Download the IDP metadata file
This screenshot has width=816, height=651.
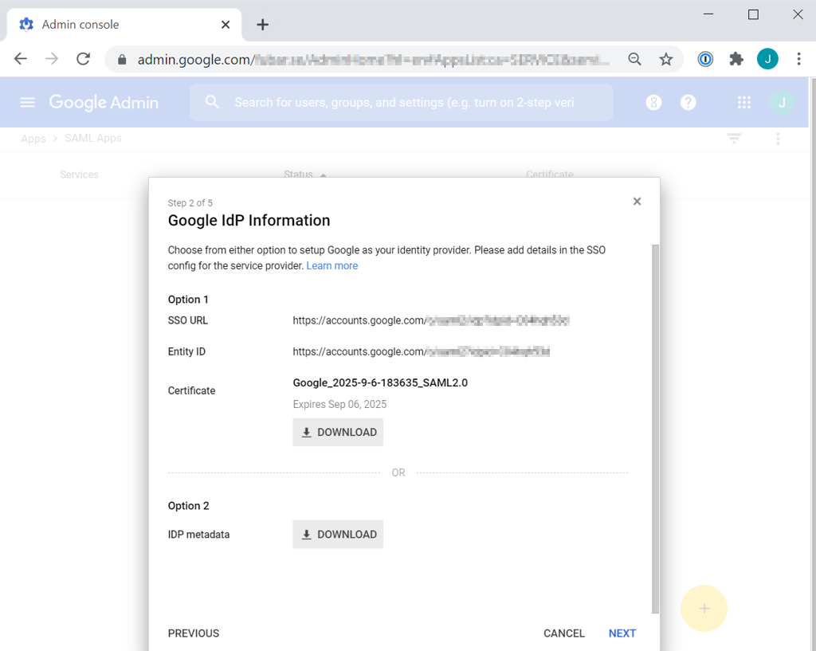pyautogui.click(x=338, y=534)
